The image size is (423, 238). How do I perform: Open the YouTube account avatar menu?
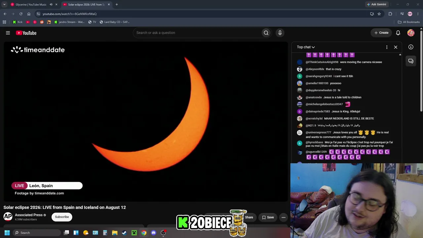[x=411, y=33]
